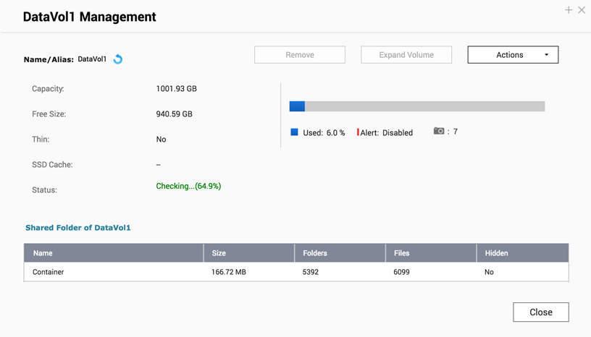Sort by the Size column header
The height and width of the screenshot is (337, 591).
248,253
